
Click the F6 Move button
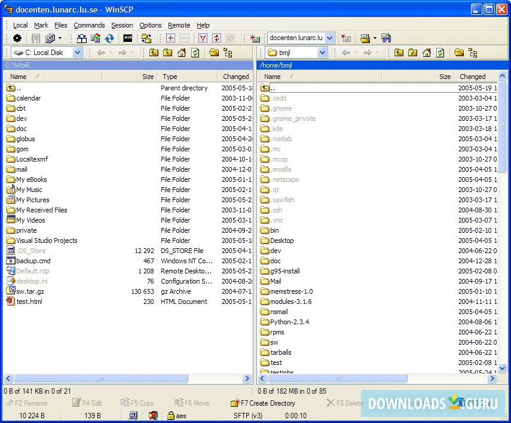click(192, 403)
